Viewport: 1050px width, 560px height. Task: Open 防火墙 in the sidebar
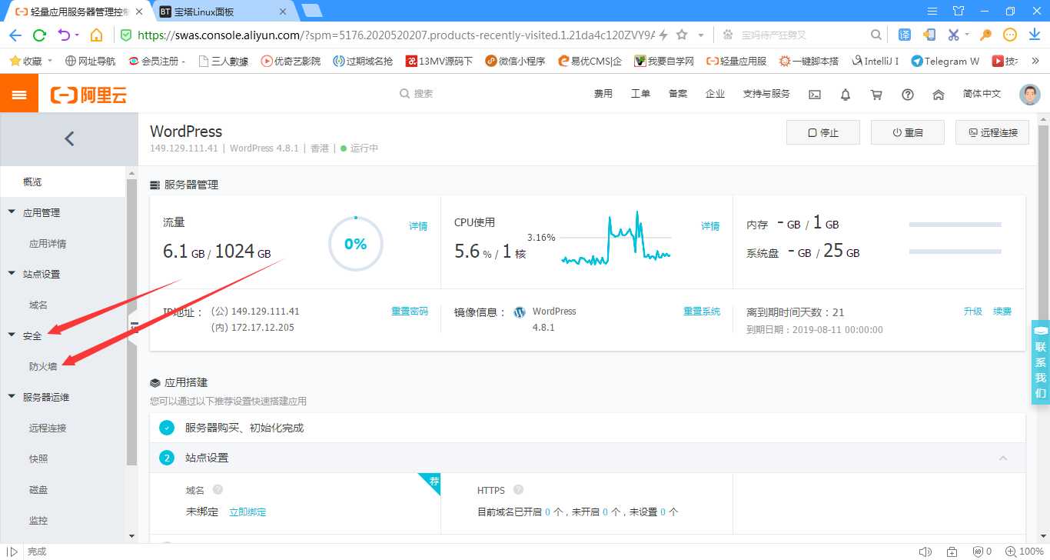coord(43,367)
